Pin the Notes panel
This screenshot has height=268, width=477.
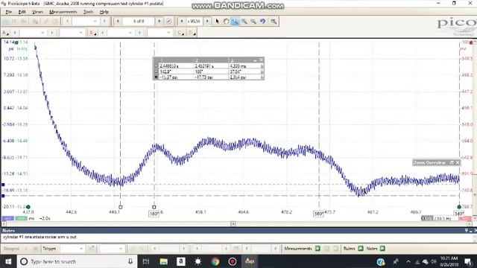click(x=466, y=231)
